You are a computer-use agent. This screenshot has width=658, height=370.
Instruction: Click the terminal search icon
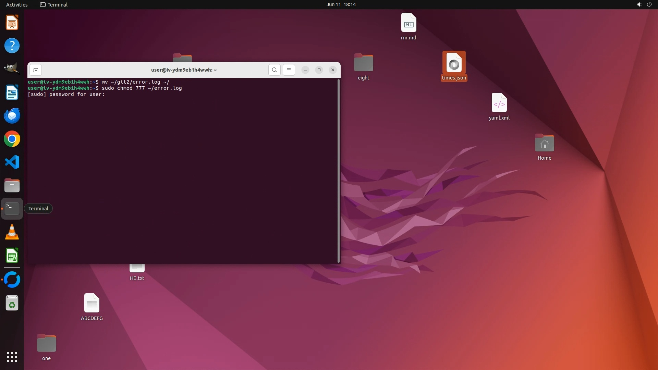coord(274,70)
